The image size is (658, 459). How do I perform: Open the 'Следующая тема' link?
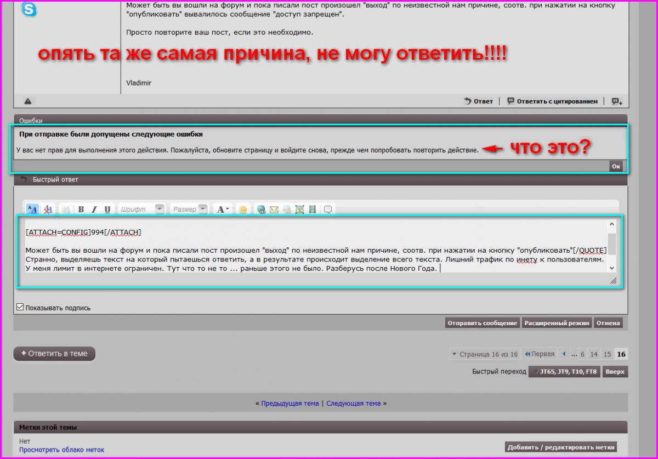click(353, 403)
